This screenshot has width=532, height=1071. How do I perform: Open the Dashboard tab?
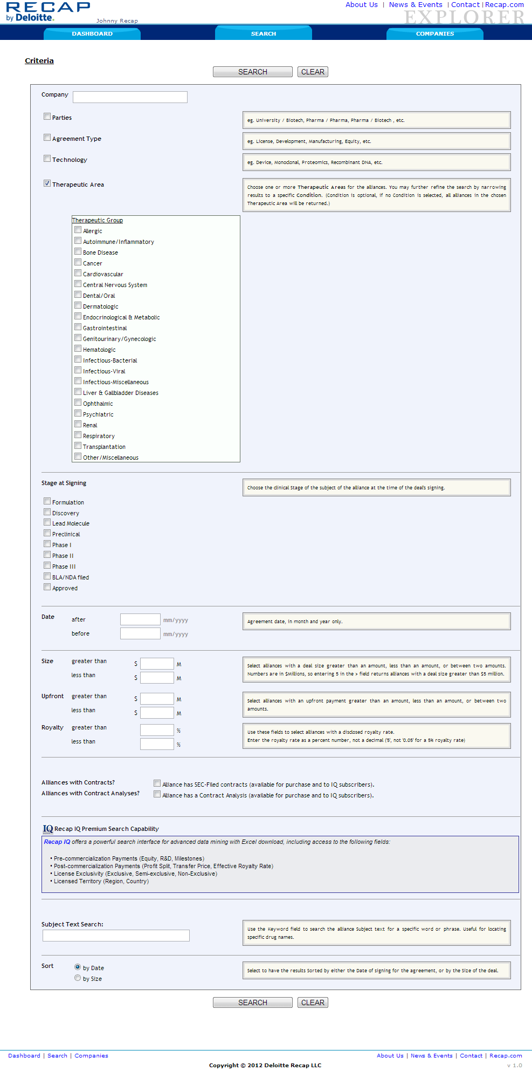[92, 33]
